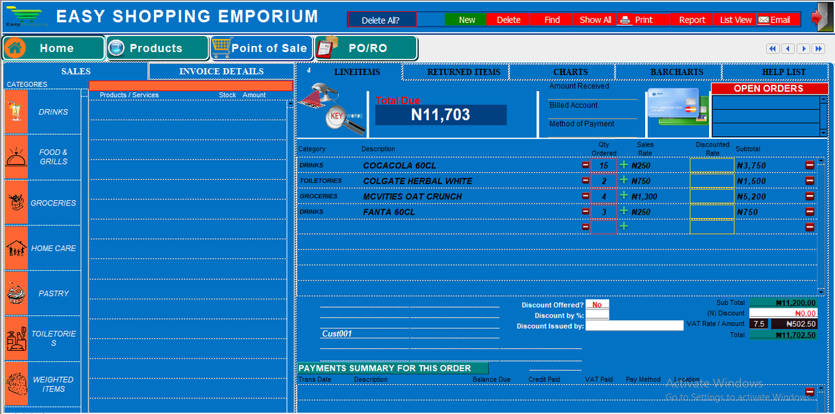Screen dimensions: 835x414
Task: Click the Email envelope icon
Action: pyautogui.click(x=763, y=20)
